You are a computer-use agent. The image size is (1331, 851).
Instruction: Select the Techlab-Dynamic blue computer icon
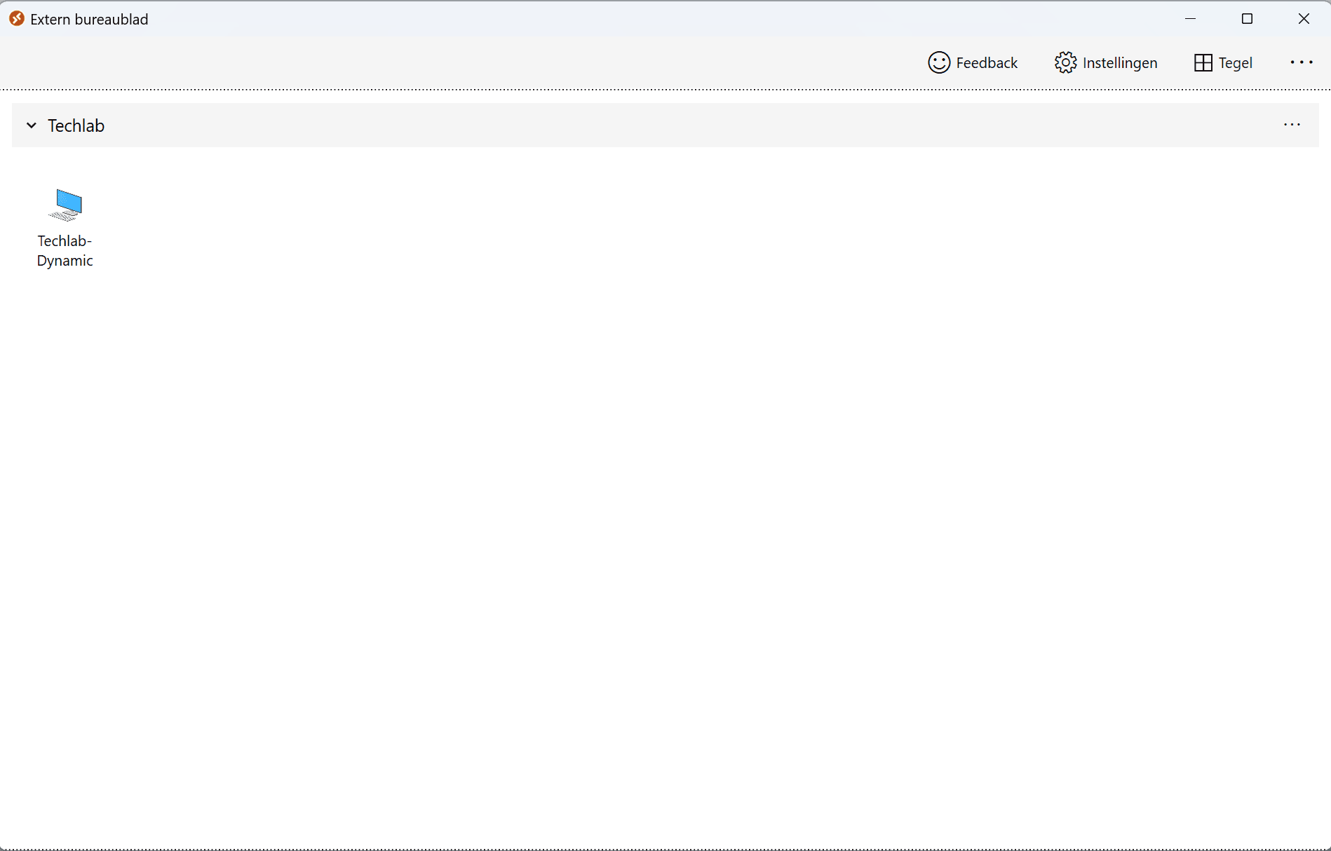pos(67,205)
